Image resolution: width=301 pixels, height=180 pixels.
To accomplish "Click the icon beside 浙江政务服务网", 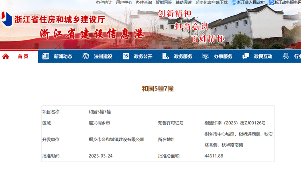I will pos(271,2).
